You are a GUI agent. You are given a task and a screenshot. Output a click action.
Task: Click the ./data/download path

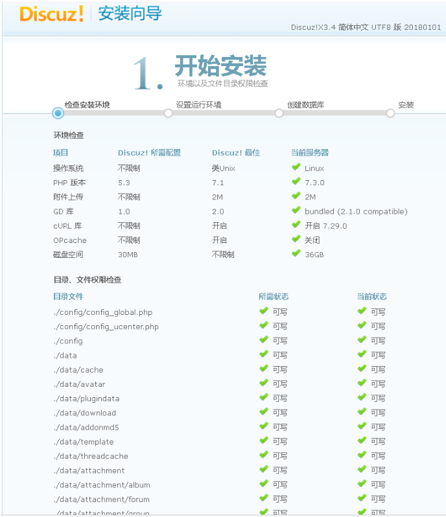85,413
